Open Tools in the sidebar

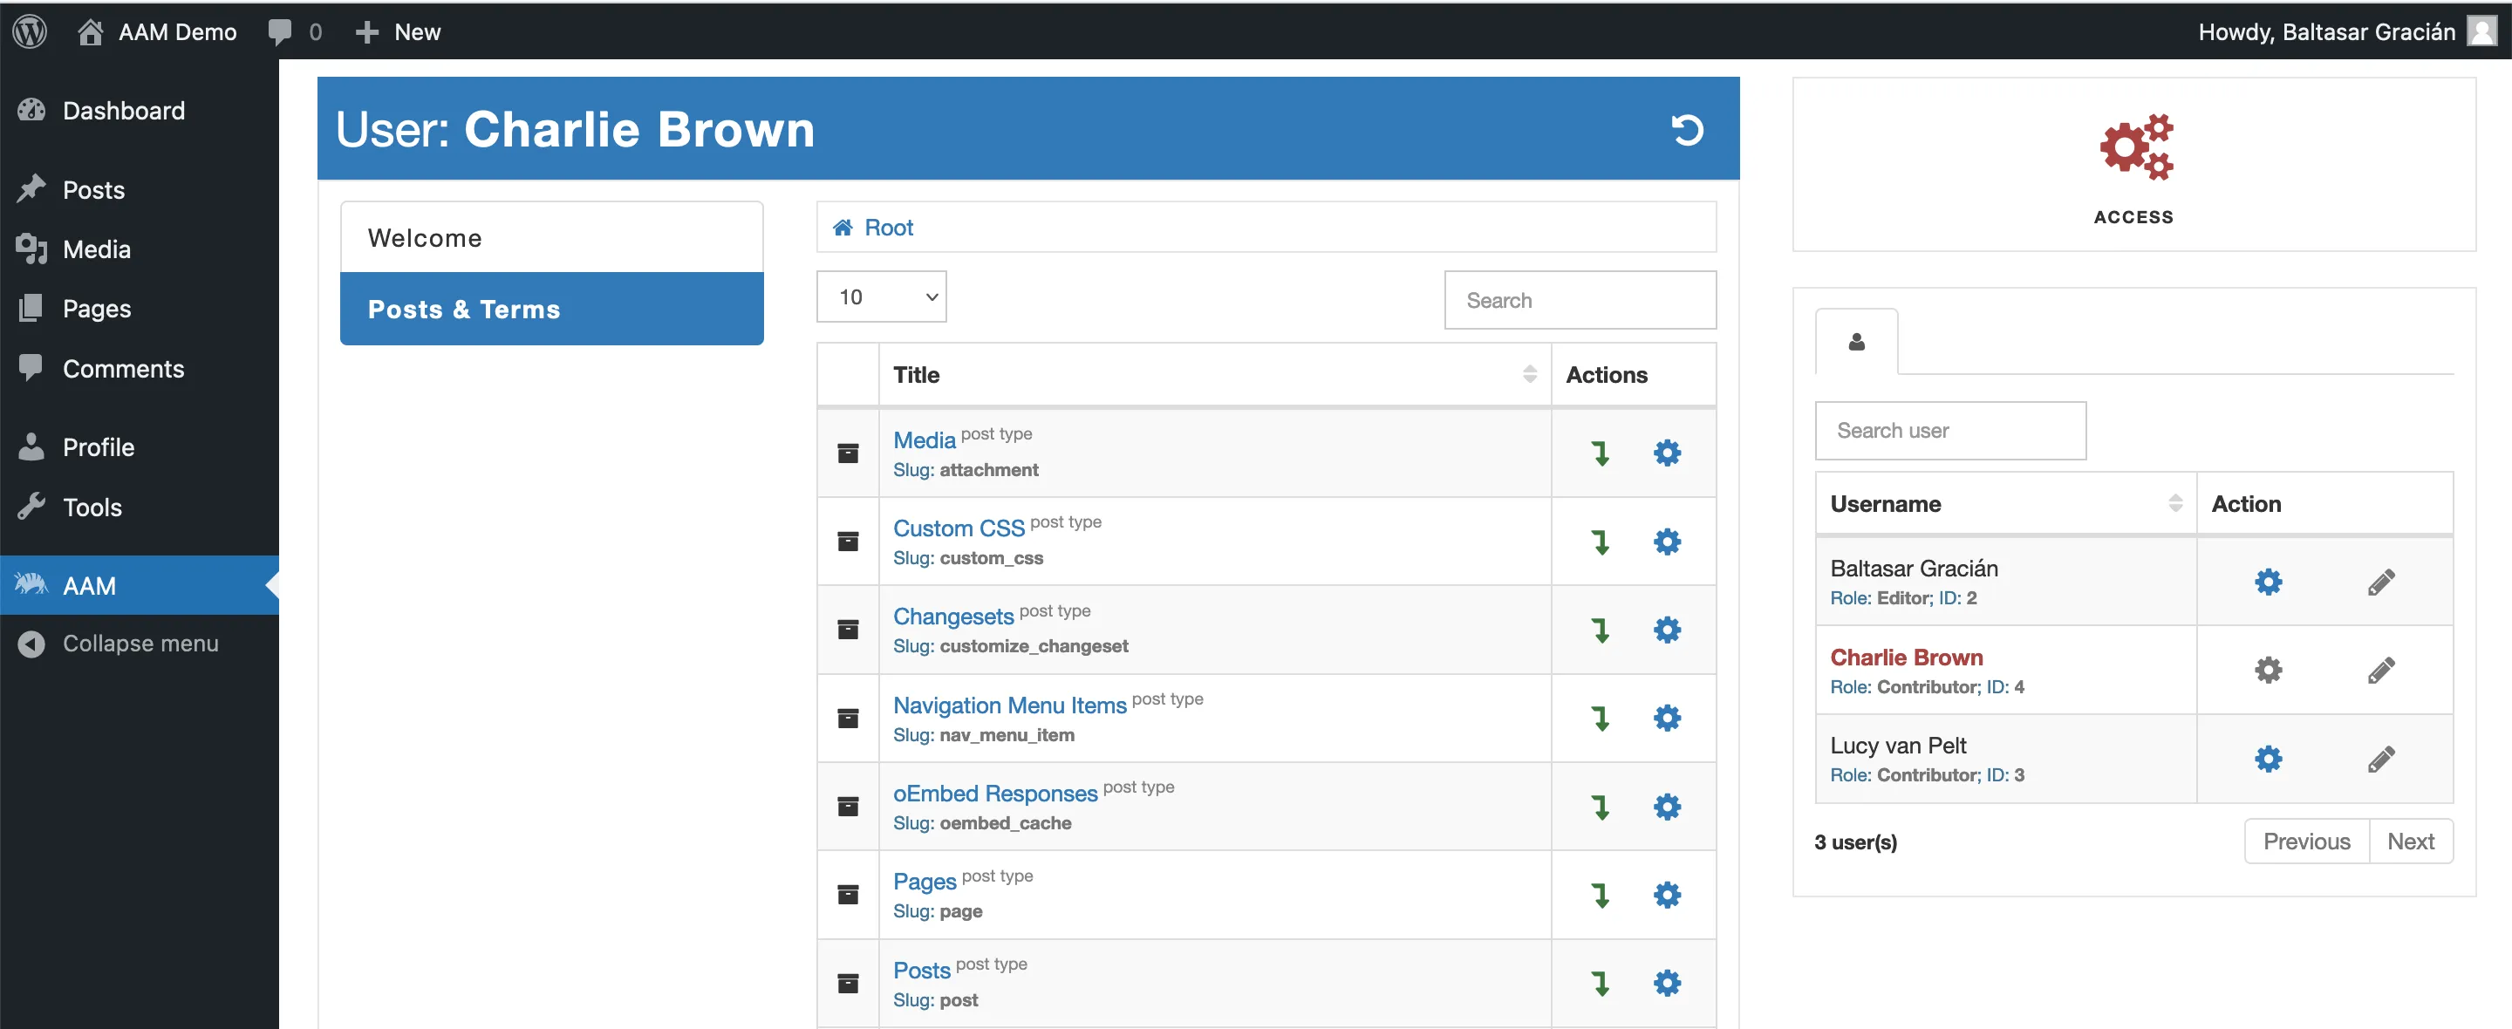pyautogui.click(x=92, y=508)
